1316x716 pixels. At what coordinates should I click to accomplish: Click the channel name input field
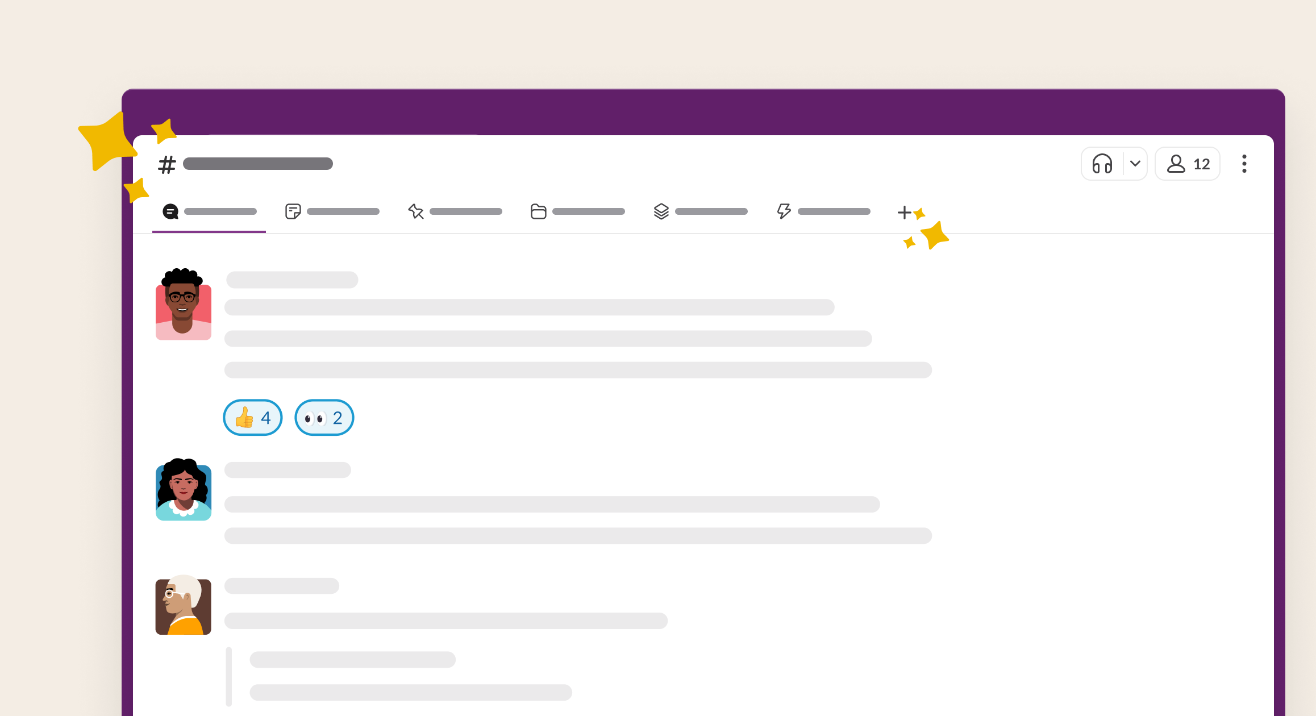(259, 163)
